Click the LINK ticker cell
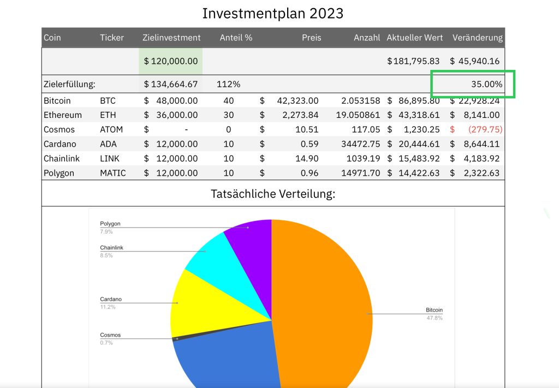 click(110, 158)
